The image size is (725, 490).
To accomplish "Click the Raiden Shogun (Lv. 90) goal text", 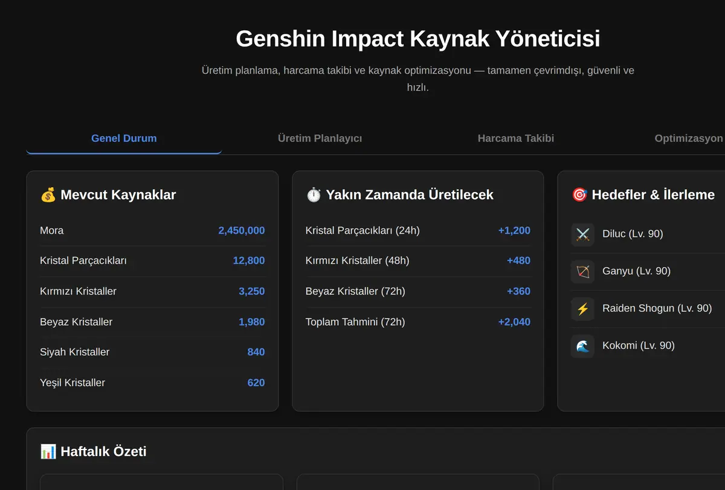I will pyautogui.click(x=657, y=309).
